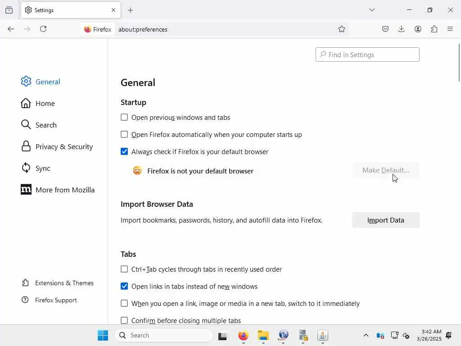This screenshot has height=346, width=461.
Task: Click the muted volume tray icon
Action: point(406,335)
